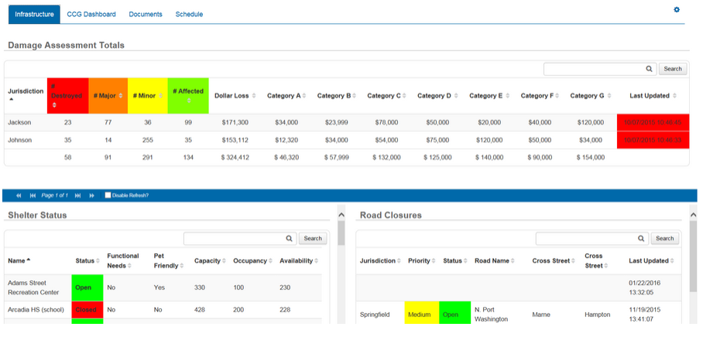Click magnifier icon in Shelter Status search
This screenshot has height=337, width=703.
coord(290,239)
